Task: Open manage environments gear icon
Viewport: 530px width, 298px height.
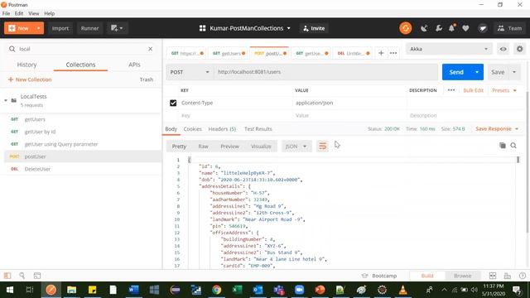Action: [519, 49]
